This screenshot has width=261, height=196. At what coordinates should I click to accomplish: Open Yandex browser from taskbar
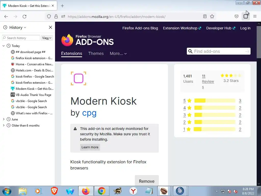(133, 191)
